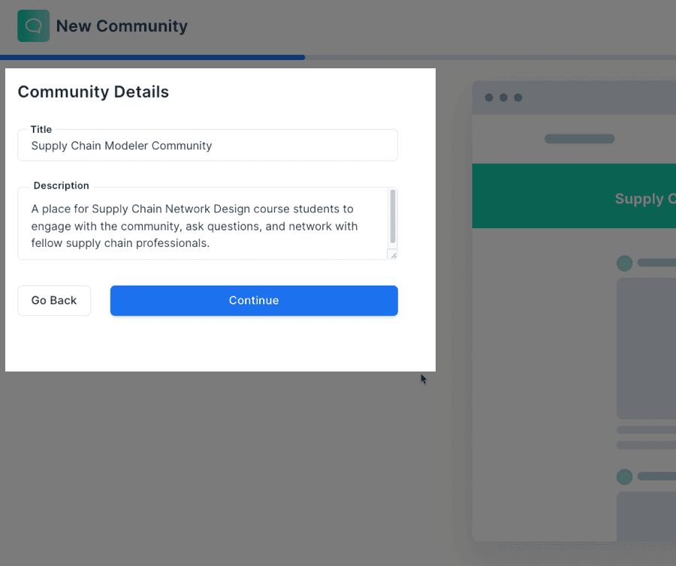The height and width of the screenshot is (566, 676).
Task: Focus the Title input field
Action: pyautogui.click(x=207, y=146)
